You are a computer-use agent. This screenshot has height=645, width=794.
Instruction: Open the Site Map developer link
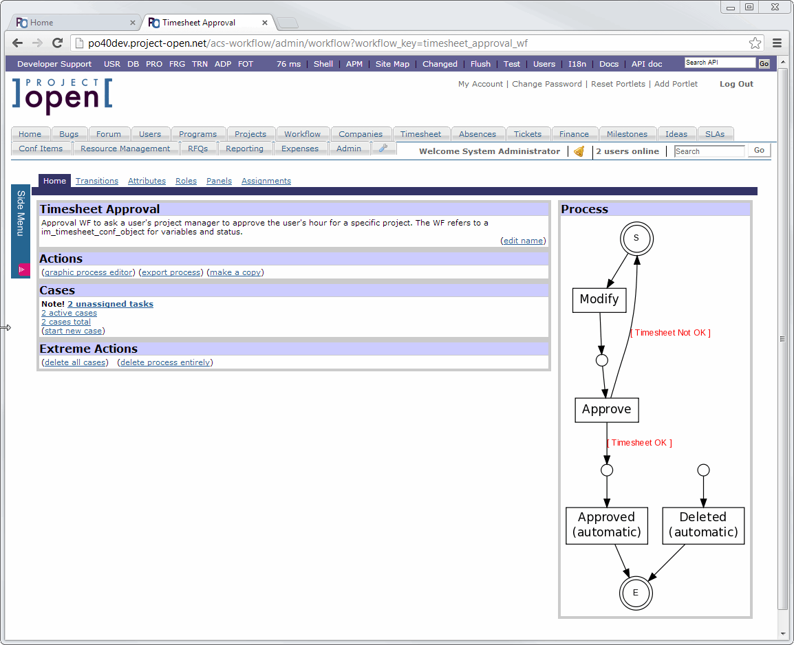pos(392,64)
